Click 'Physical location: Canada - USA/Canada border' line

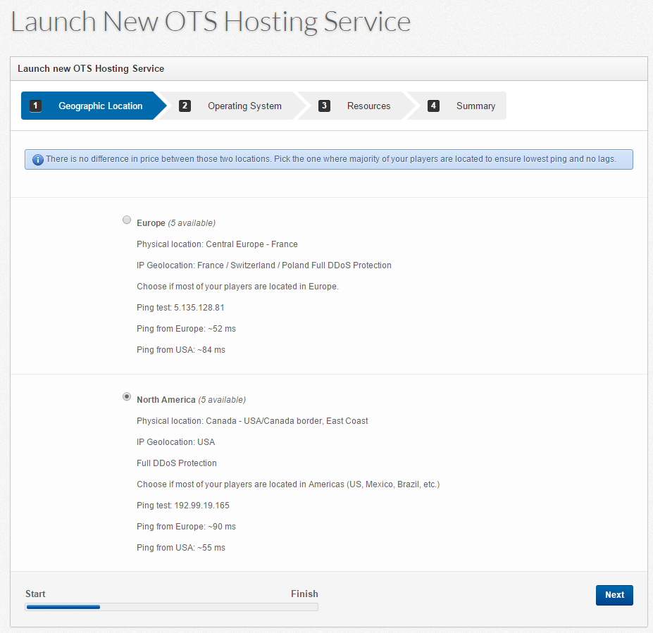[x=252, y=421]
